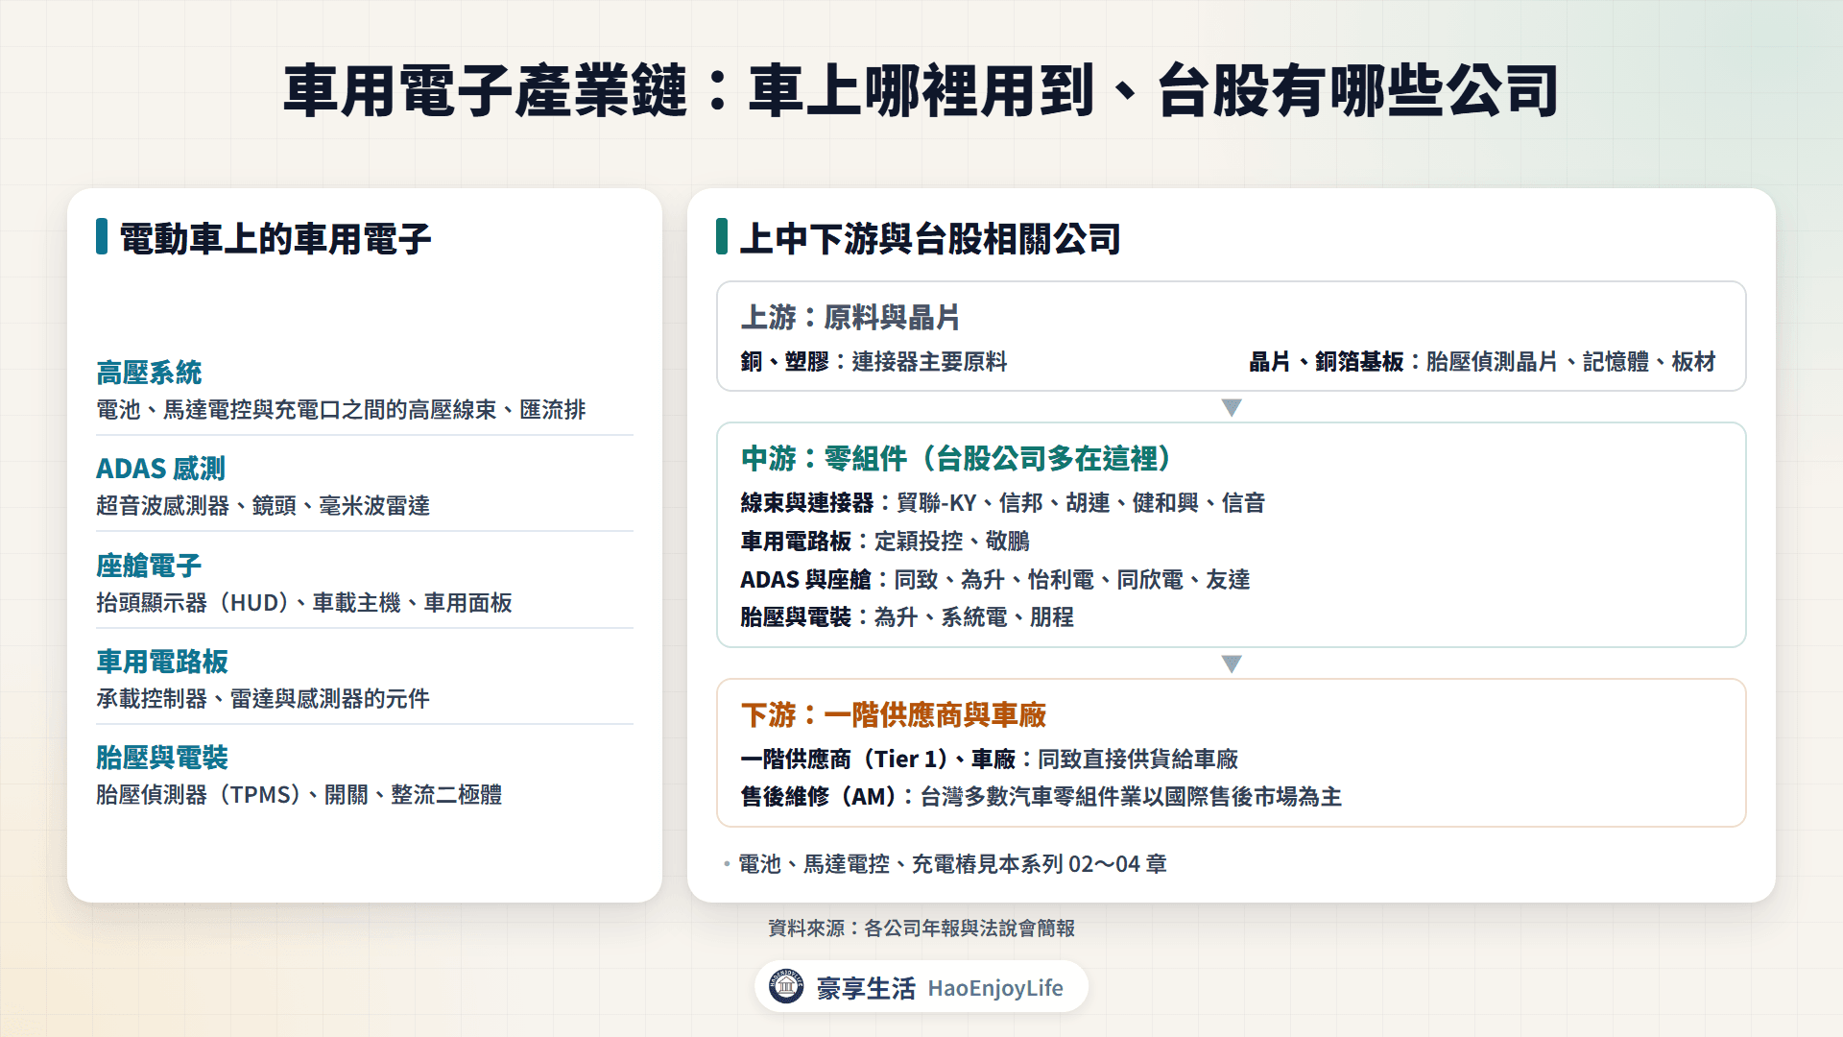Select the 高壓系統 heading
Viewport: 1843px width, 1037px height.
(x=149, y=373)
